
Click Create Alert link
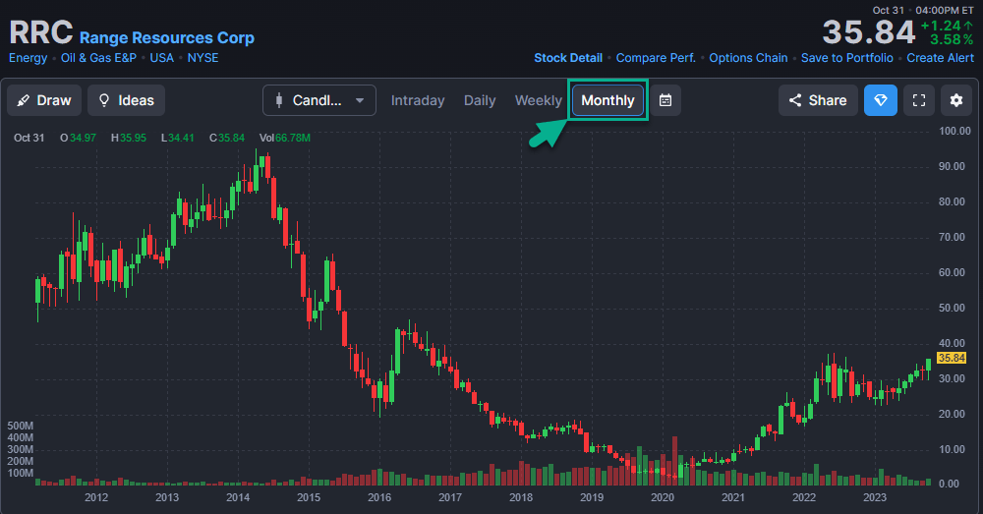(x=941, y=58)
